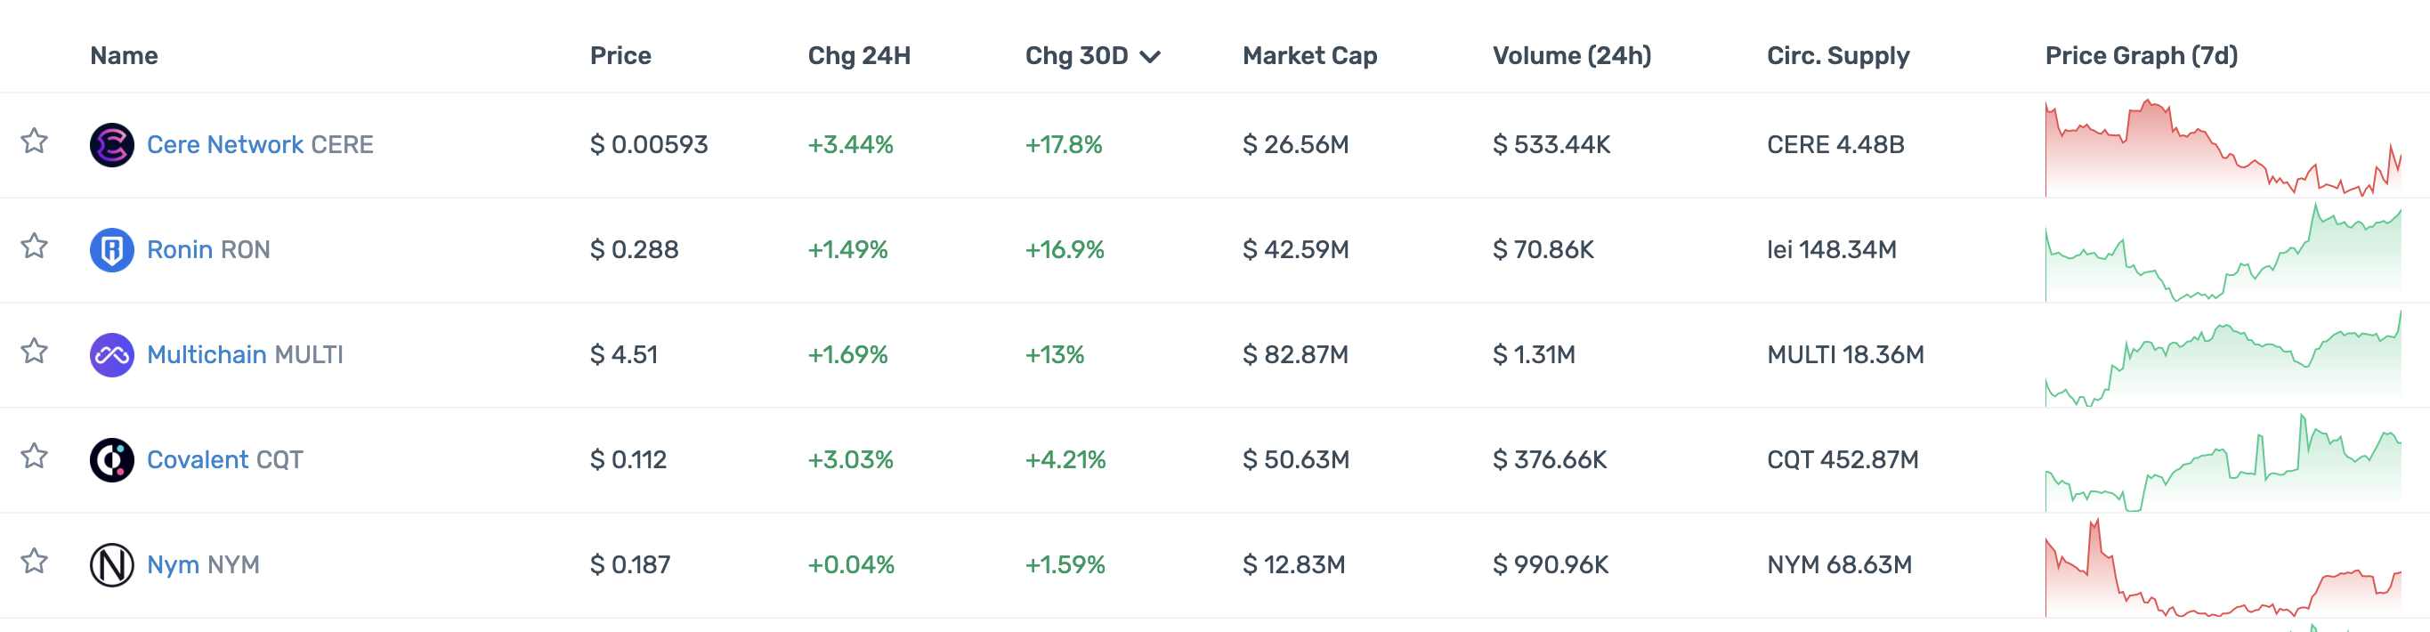
Task: Click the Multichain purple logo icon
Action: coord(111,354)
